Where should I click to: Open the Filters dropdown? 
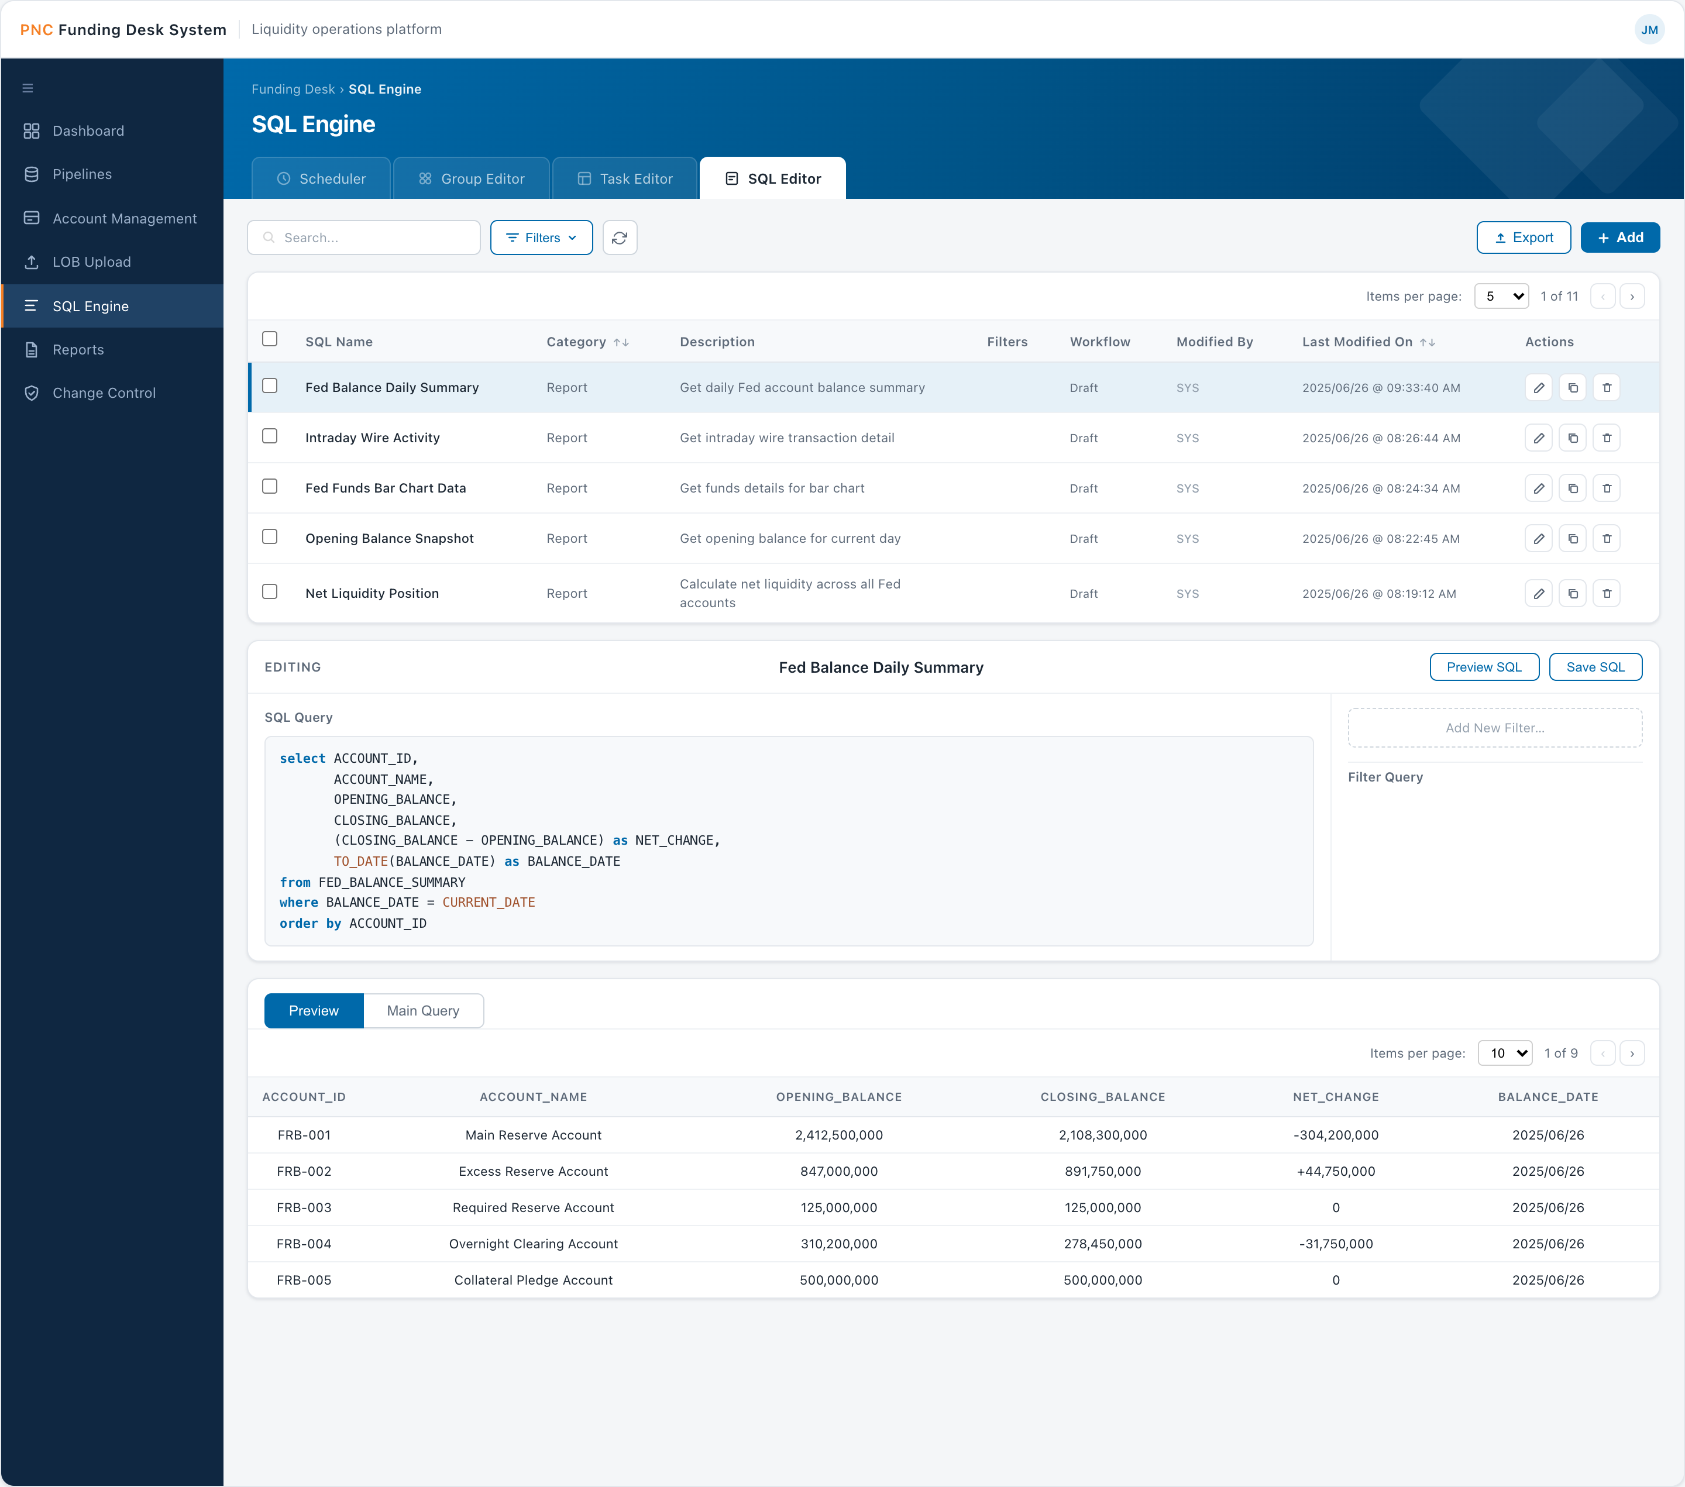coord(541,237)
